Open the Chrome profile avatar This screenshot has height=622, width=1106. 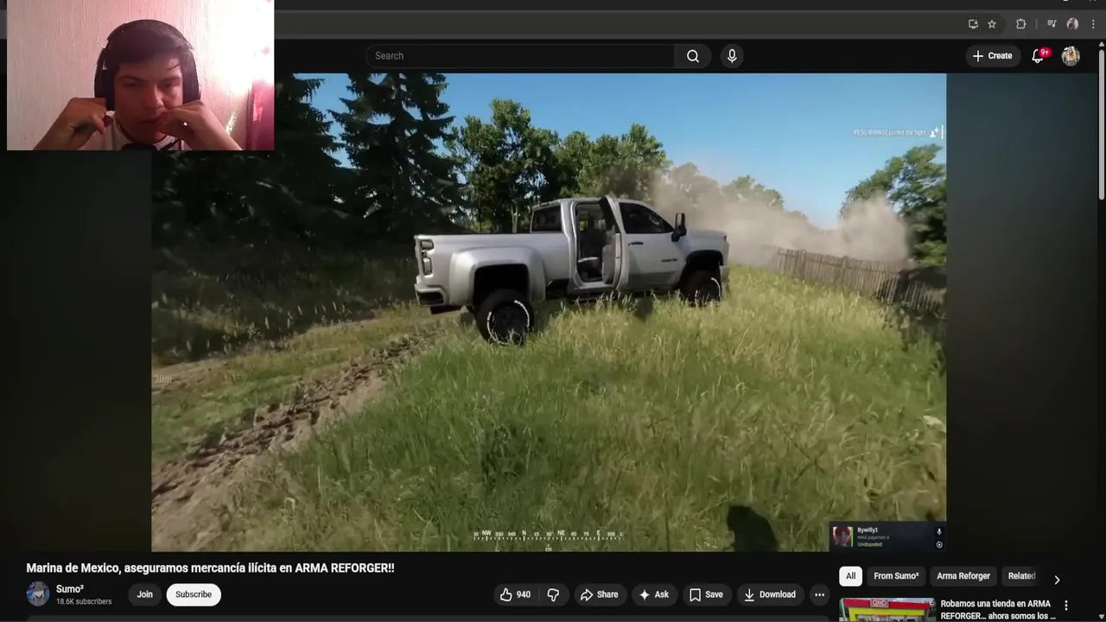click(1072, 24)
